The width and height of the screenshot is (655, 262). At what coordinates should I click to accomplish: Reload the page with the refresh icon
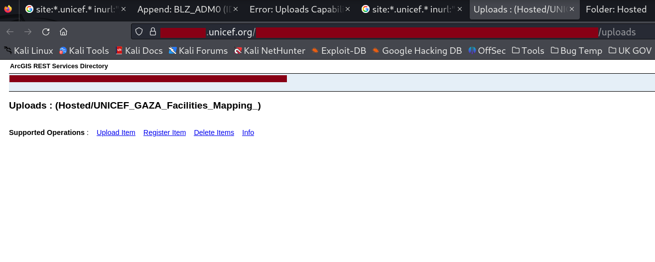(x=46, y=32)
